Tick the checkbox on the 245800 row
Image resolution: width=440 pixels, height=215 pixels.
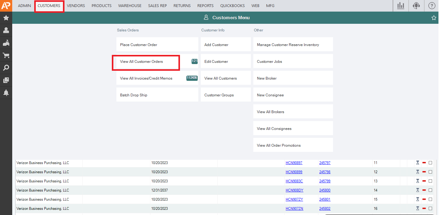(x=430, y=190)
